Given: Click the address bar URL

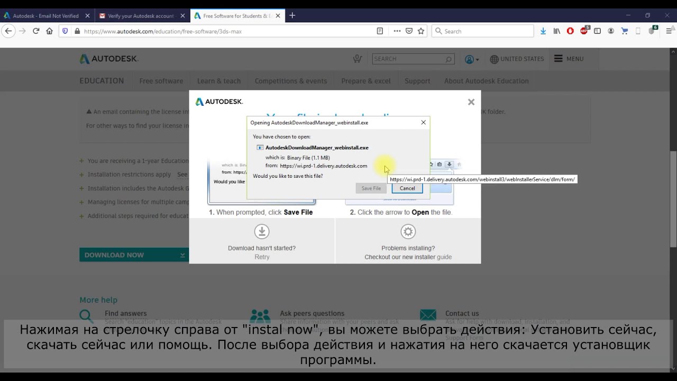Looking at the screenshot, I should point(163,31).
